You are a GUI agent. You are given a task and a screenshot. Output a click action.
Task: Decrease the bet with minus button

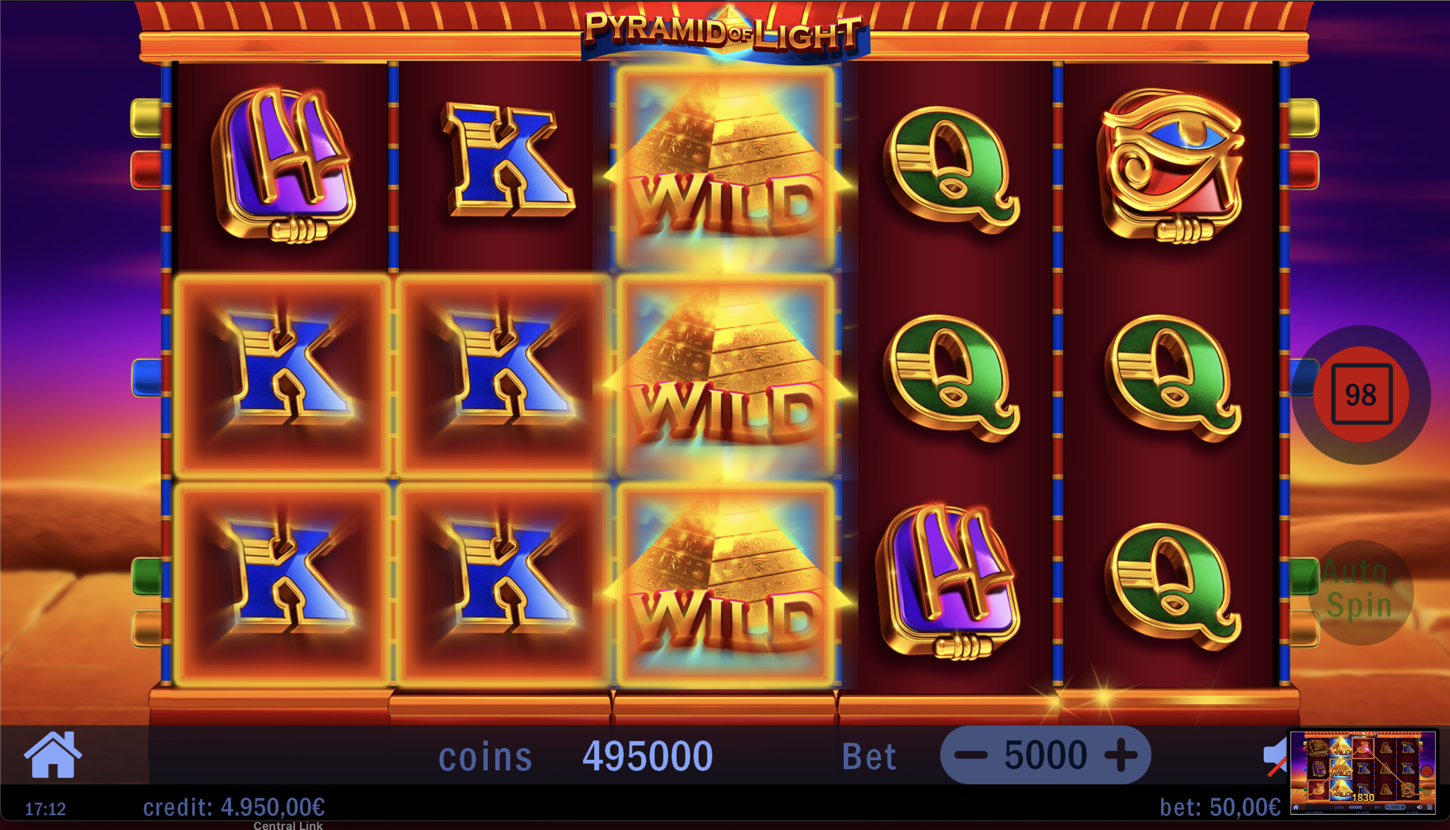coord(971,755)
